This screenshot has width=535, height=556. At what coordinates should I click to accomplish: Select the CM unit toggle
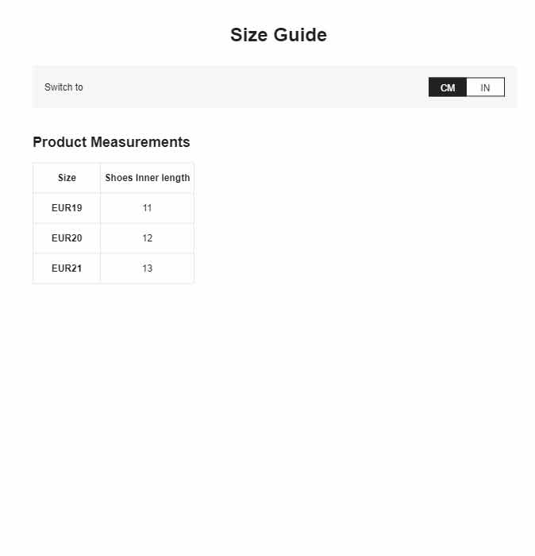click(448, 87)
